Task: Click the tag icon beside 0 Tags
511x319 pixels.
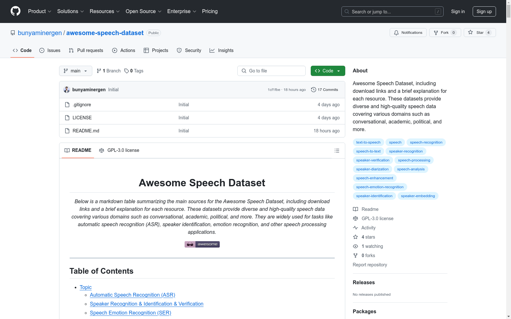Action: 126,71
